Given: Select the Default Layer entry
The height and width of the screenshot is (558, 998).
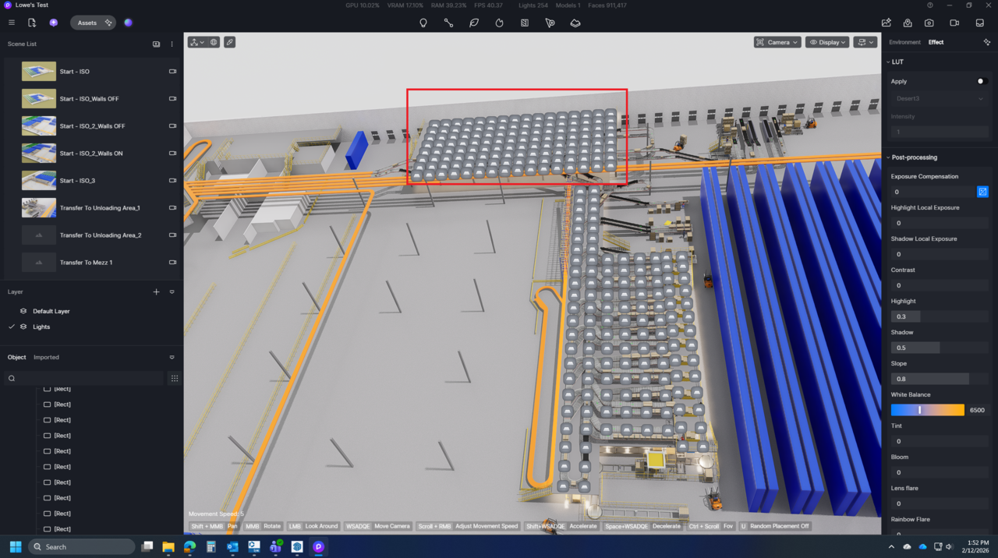Looking at the screenshot, I should tap(51, 311).
